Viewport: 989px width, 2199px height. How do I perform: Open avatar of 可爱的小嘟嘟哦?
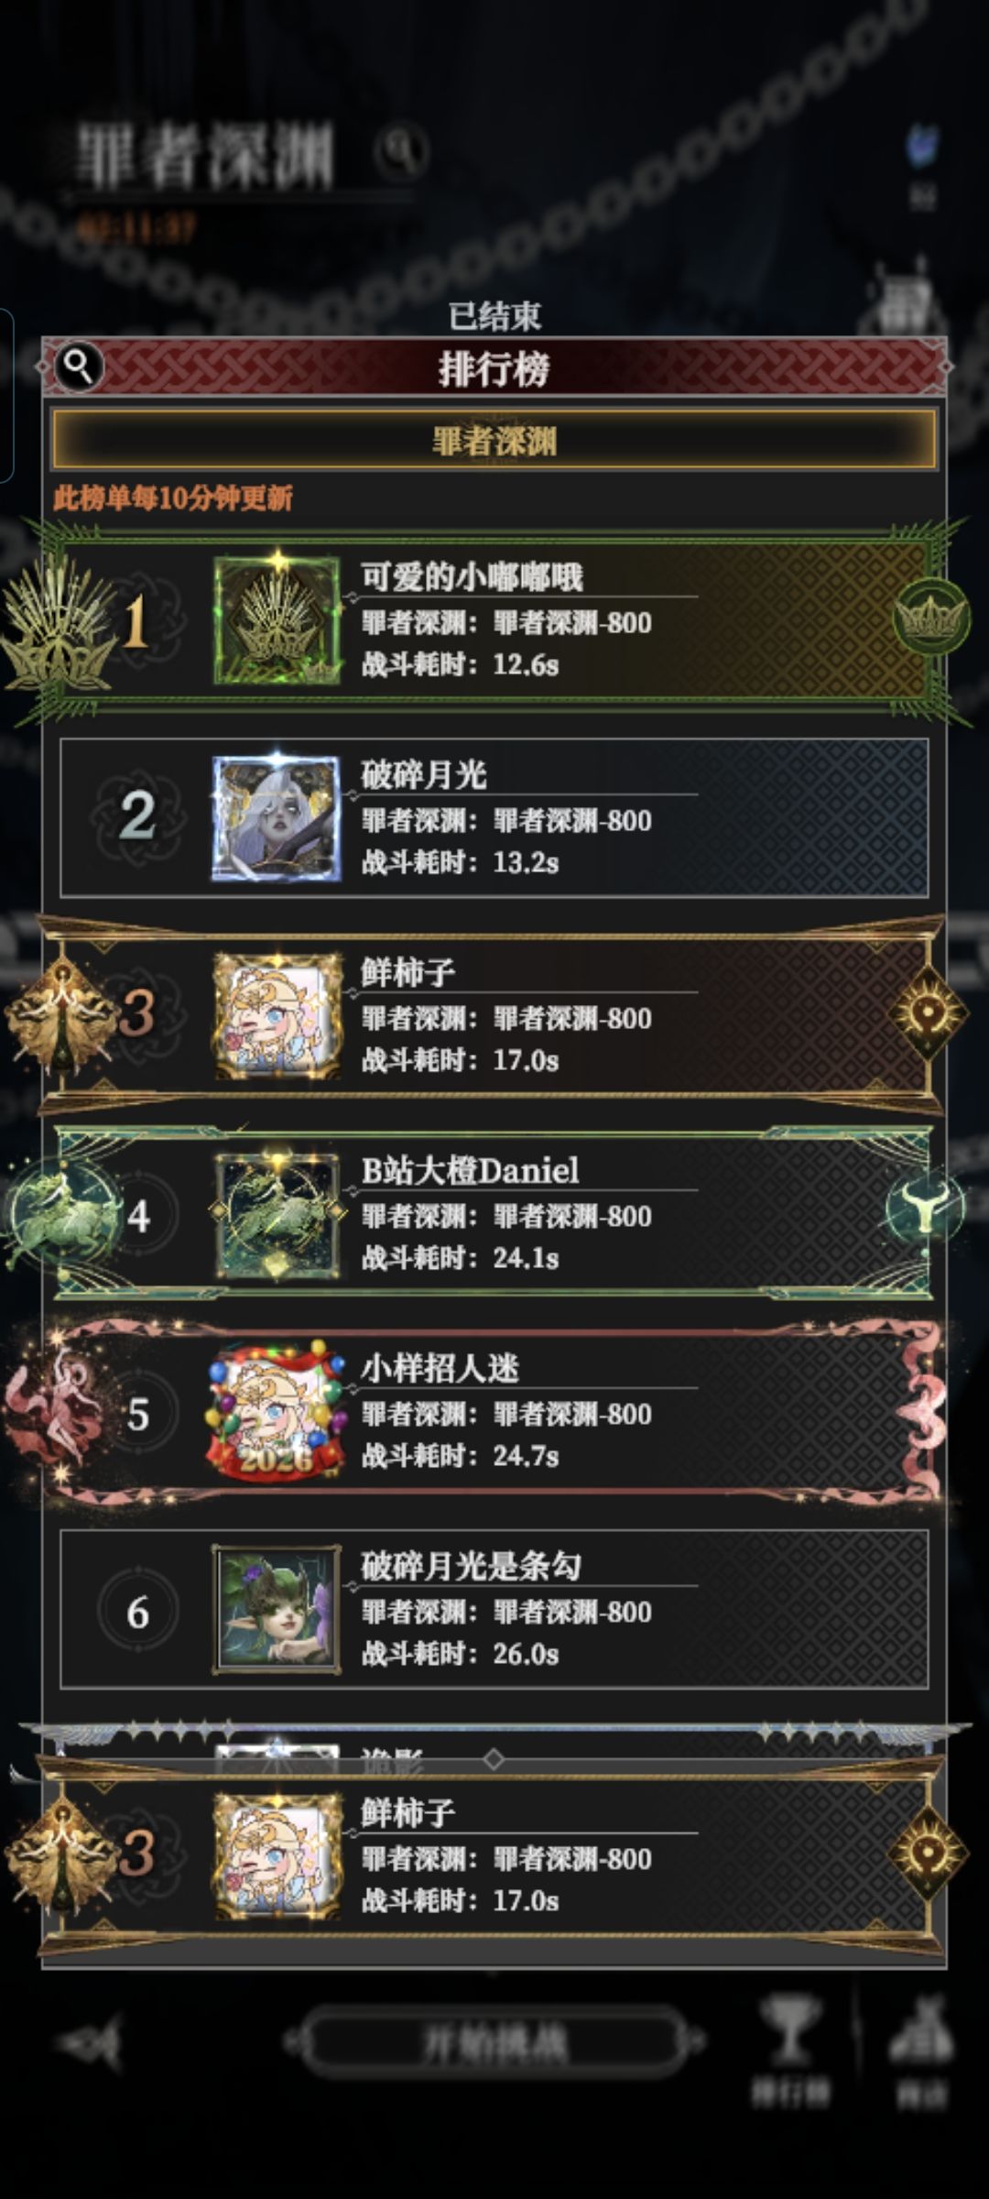[277, 620]
